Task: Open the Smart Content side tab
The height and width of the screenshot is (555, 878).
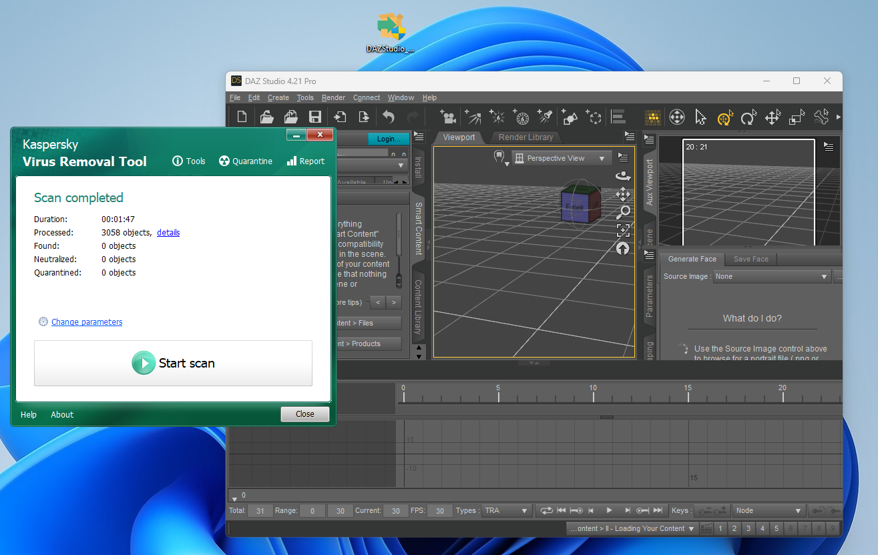Action: click(419, 229)
